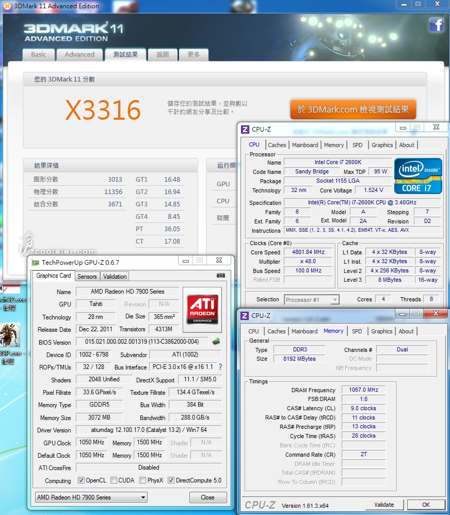
Task: Click the Core Voltage value 1.524 V
Action: click(374, 190)
